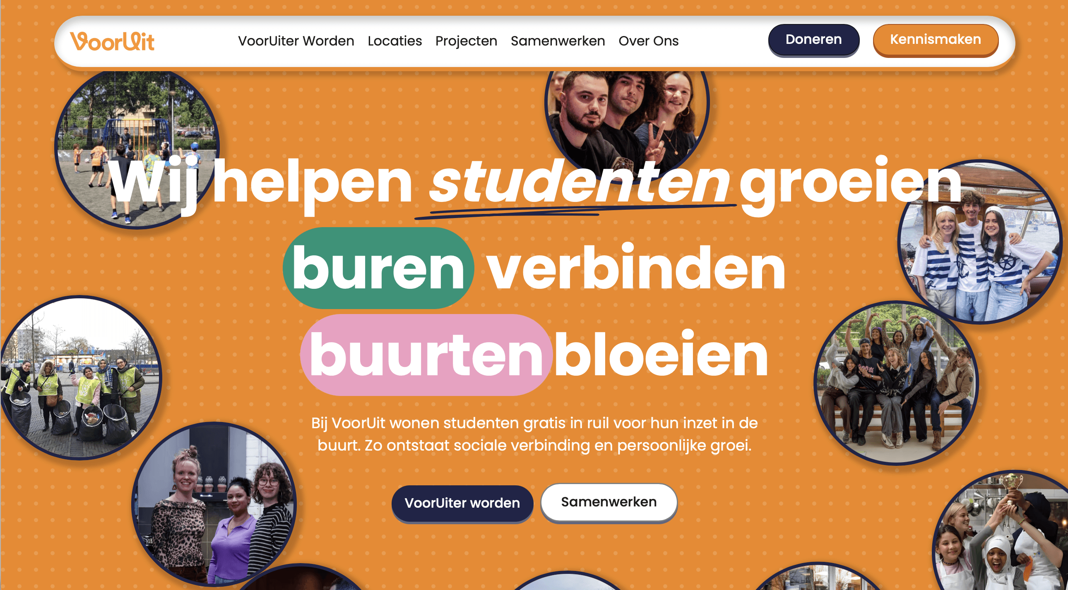1068x590 pixels.
Task: Click the orange Kennismaken button
Action: click(936, 40)
